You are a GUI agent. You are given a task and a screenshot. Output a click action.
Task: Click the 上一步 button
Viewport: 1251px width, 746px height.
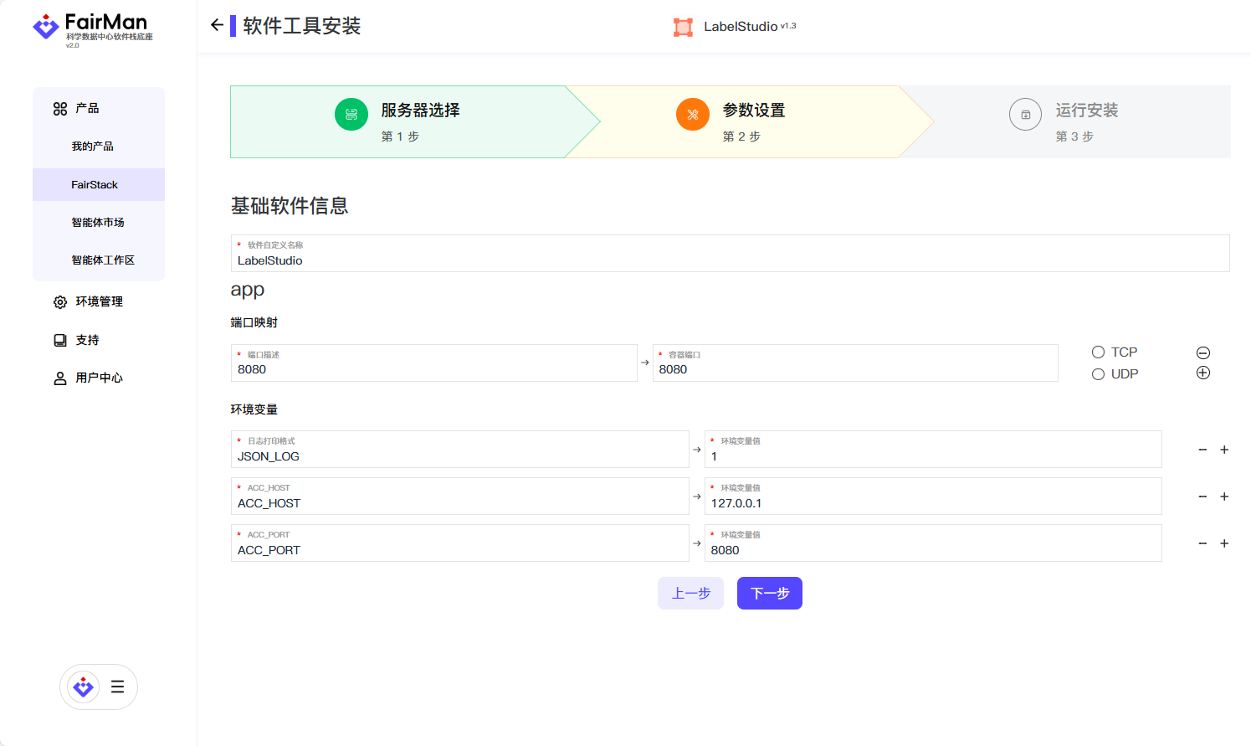[x=690, y=594]
